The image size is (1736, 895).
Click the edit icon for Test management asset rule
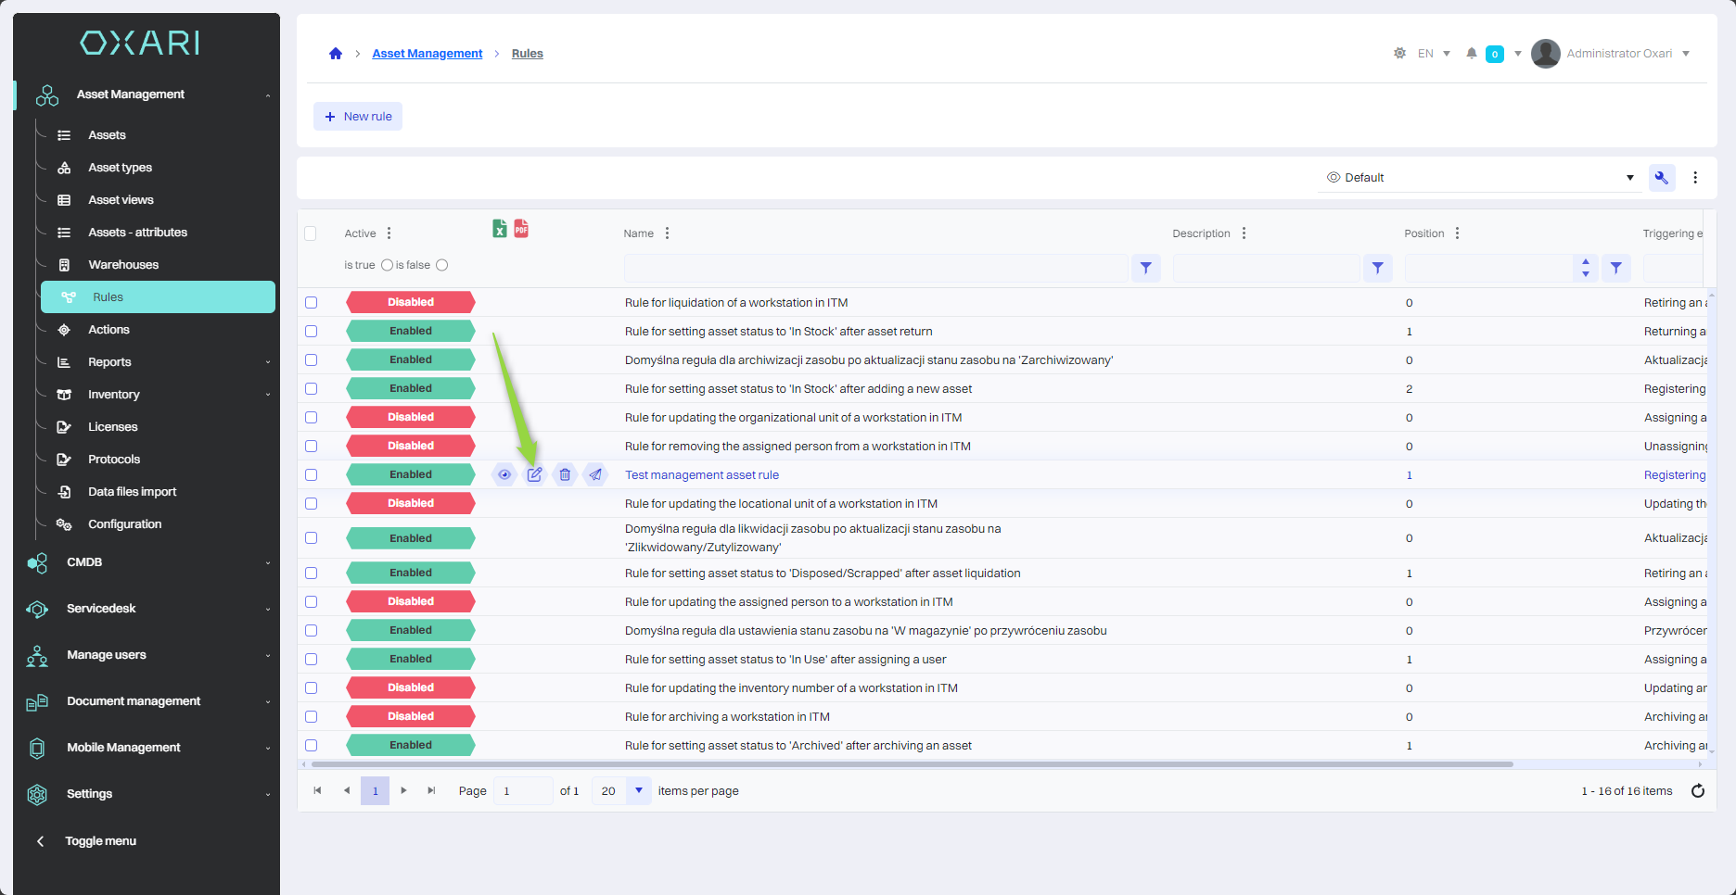(534, 474)
